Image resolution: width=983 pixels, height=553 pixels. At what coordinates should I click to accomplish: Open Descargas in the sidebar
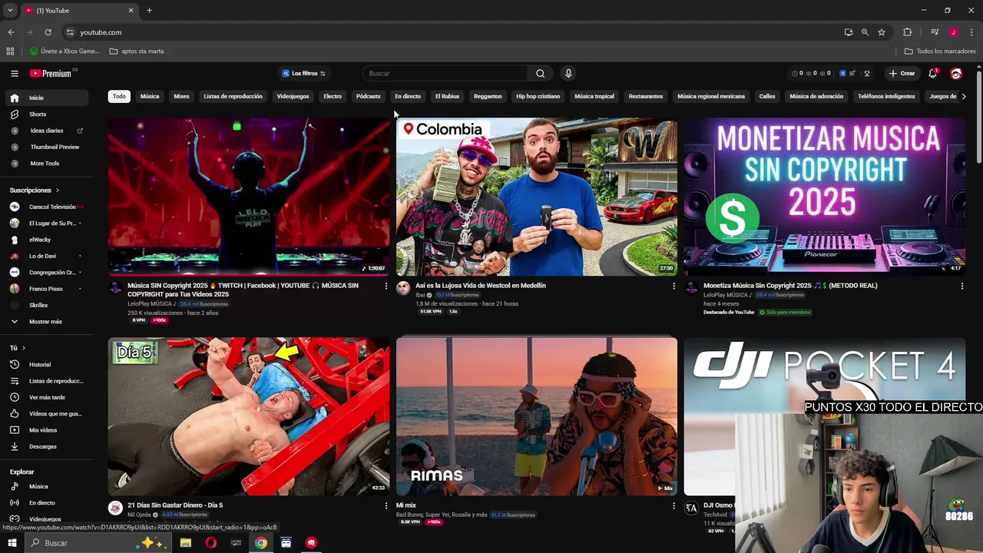pos(48,446)
